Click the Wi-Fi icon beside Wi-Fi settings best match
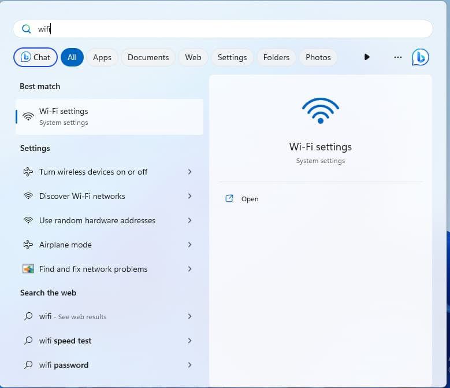450x388 pixels. (x=28, y=116)
